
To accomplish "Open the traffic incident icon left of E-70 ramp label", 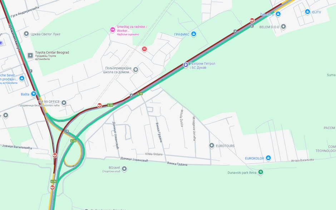I will (99, 105).
